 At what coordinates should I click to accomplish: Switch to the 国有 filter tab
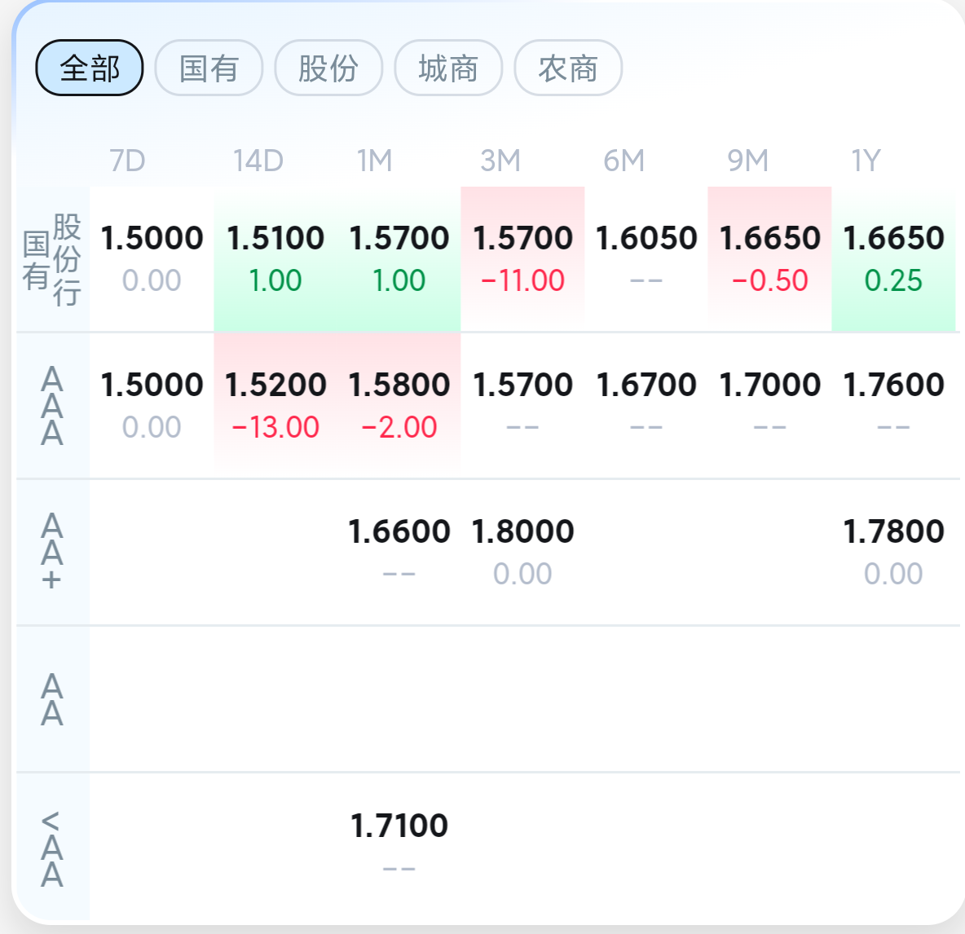pos(209,68)
